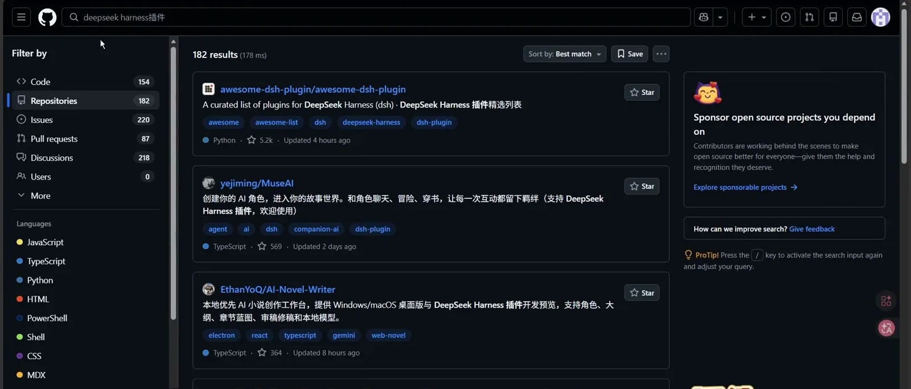Select the dsh tag under MuseAI
Image resolution: width=911 pixels, height=389 pixels.
click(272, 229)
